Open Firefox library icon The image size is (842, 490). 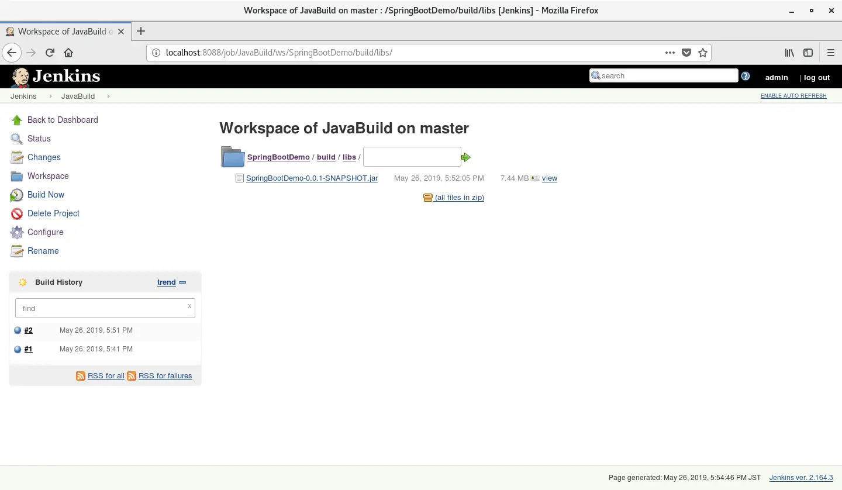coord(789,53)
